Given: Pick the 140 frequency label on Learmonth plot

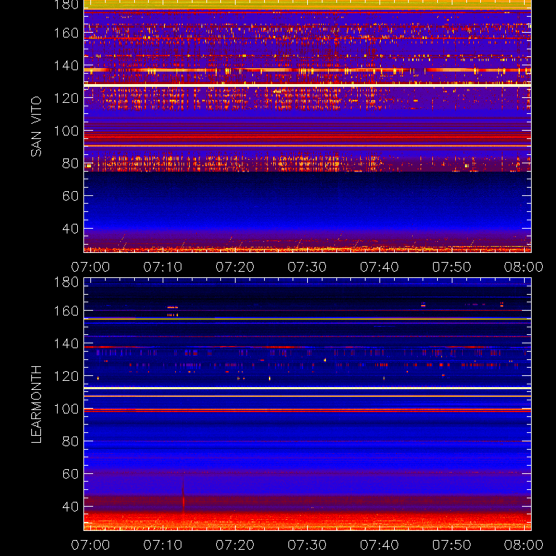Looking at the screenshot, I should coord(66,343).
